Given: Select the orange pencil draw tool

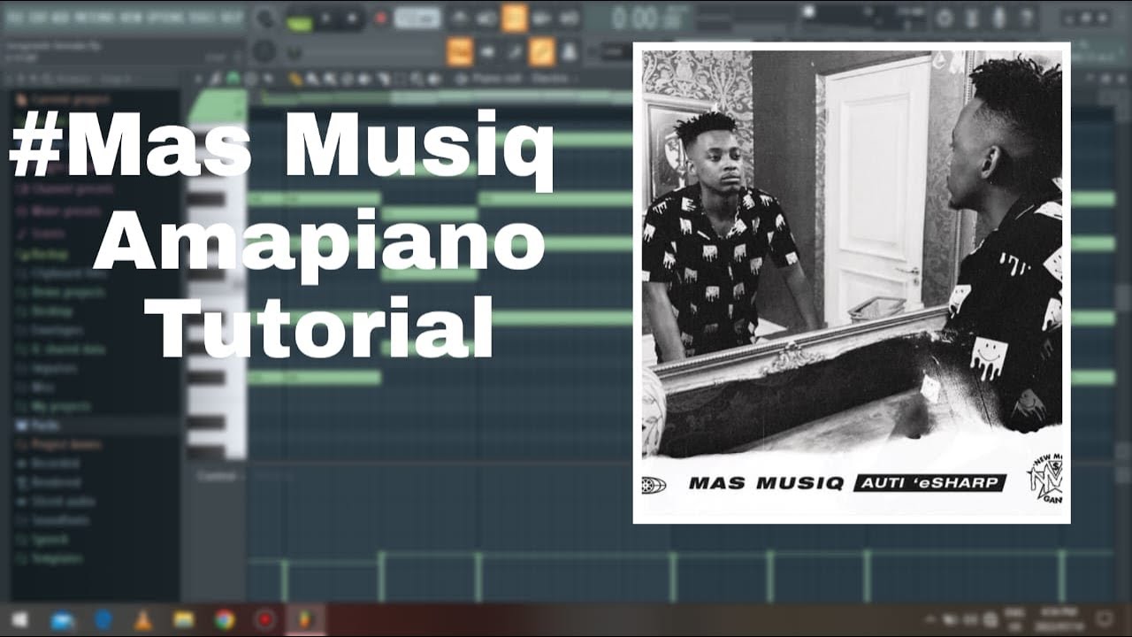Looking at the screenshot, I should (x=295, y=80).
